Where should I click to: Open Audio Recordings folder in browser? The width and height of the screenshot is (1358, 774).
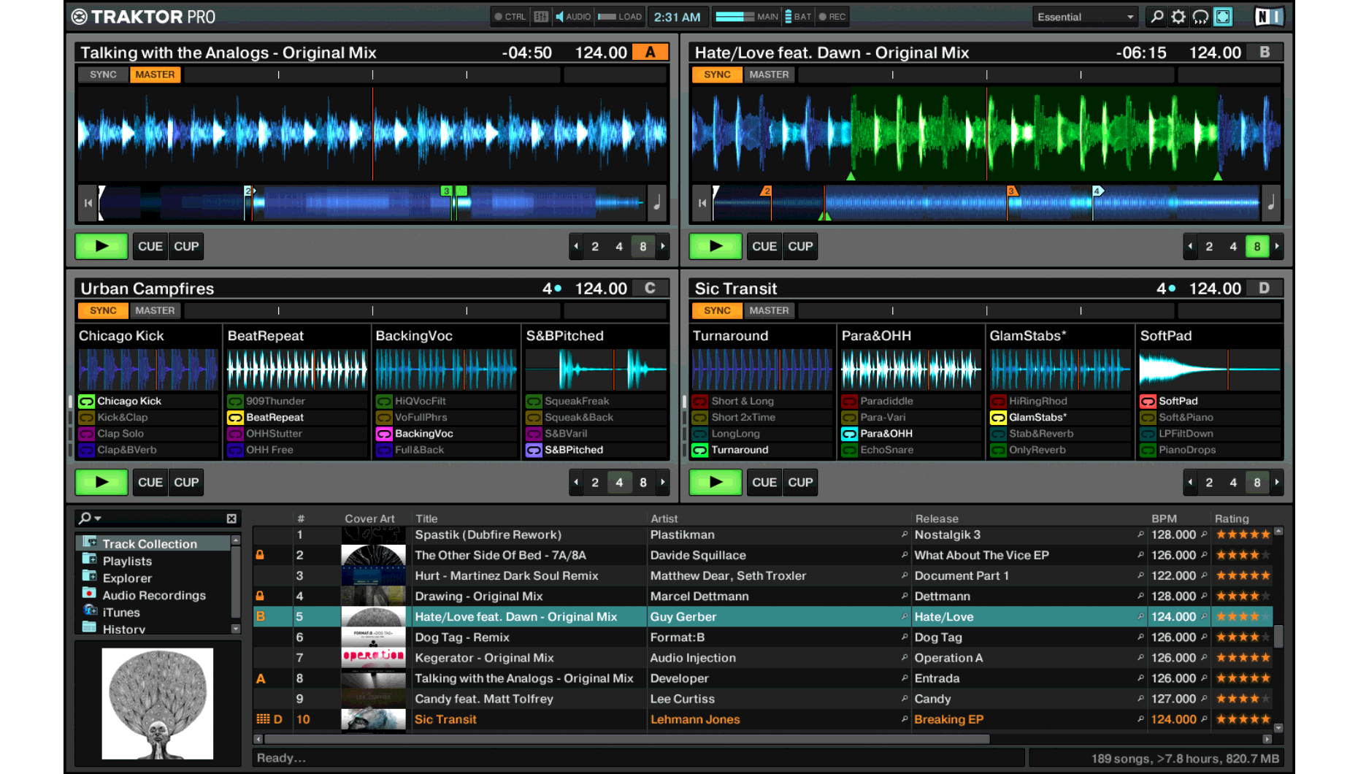coord(153,595)
